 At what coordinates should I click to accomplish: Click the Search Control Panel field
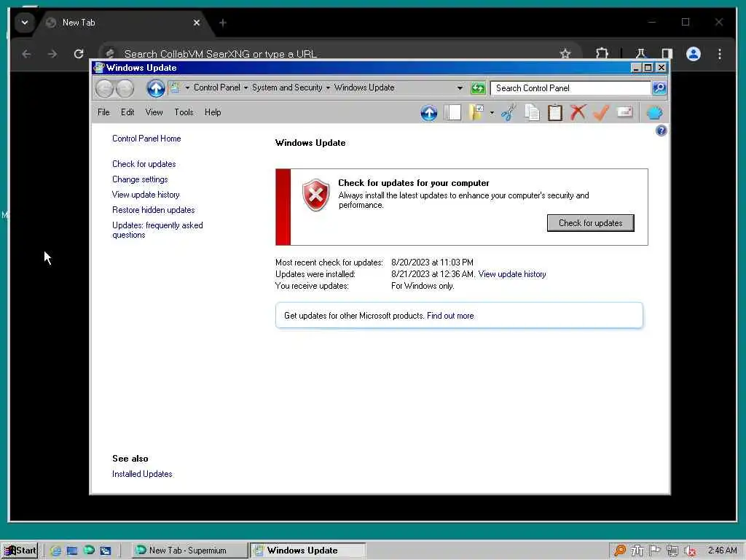click(x=570, y=88)
